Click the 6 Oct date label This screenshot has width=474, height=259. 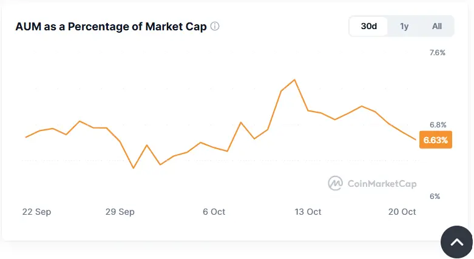[214, 212]
